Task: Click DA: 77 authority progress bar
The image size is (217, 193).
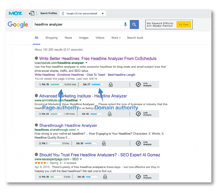Action: pos(98,84)
